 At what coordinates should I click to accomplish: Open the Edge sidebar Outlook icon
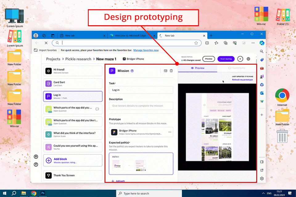[x=262, y=93]
